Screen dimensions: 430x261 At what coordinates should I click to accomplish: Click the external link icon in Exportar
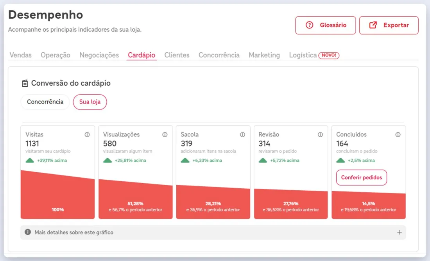pos(373,25)
